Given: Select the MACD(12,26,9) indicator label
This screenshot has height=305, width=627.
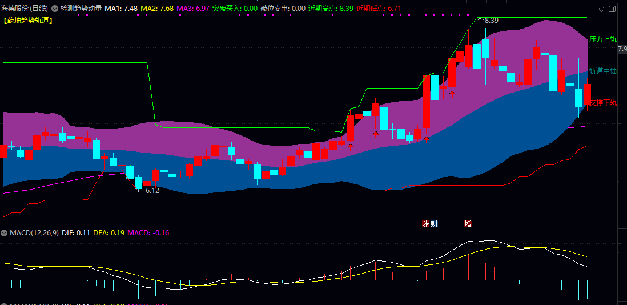Looking at the screenshot, I should (x=34, y=232).
